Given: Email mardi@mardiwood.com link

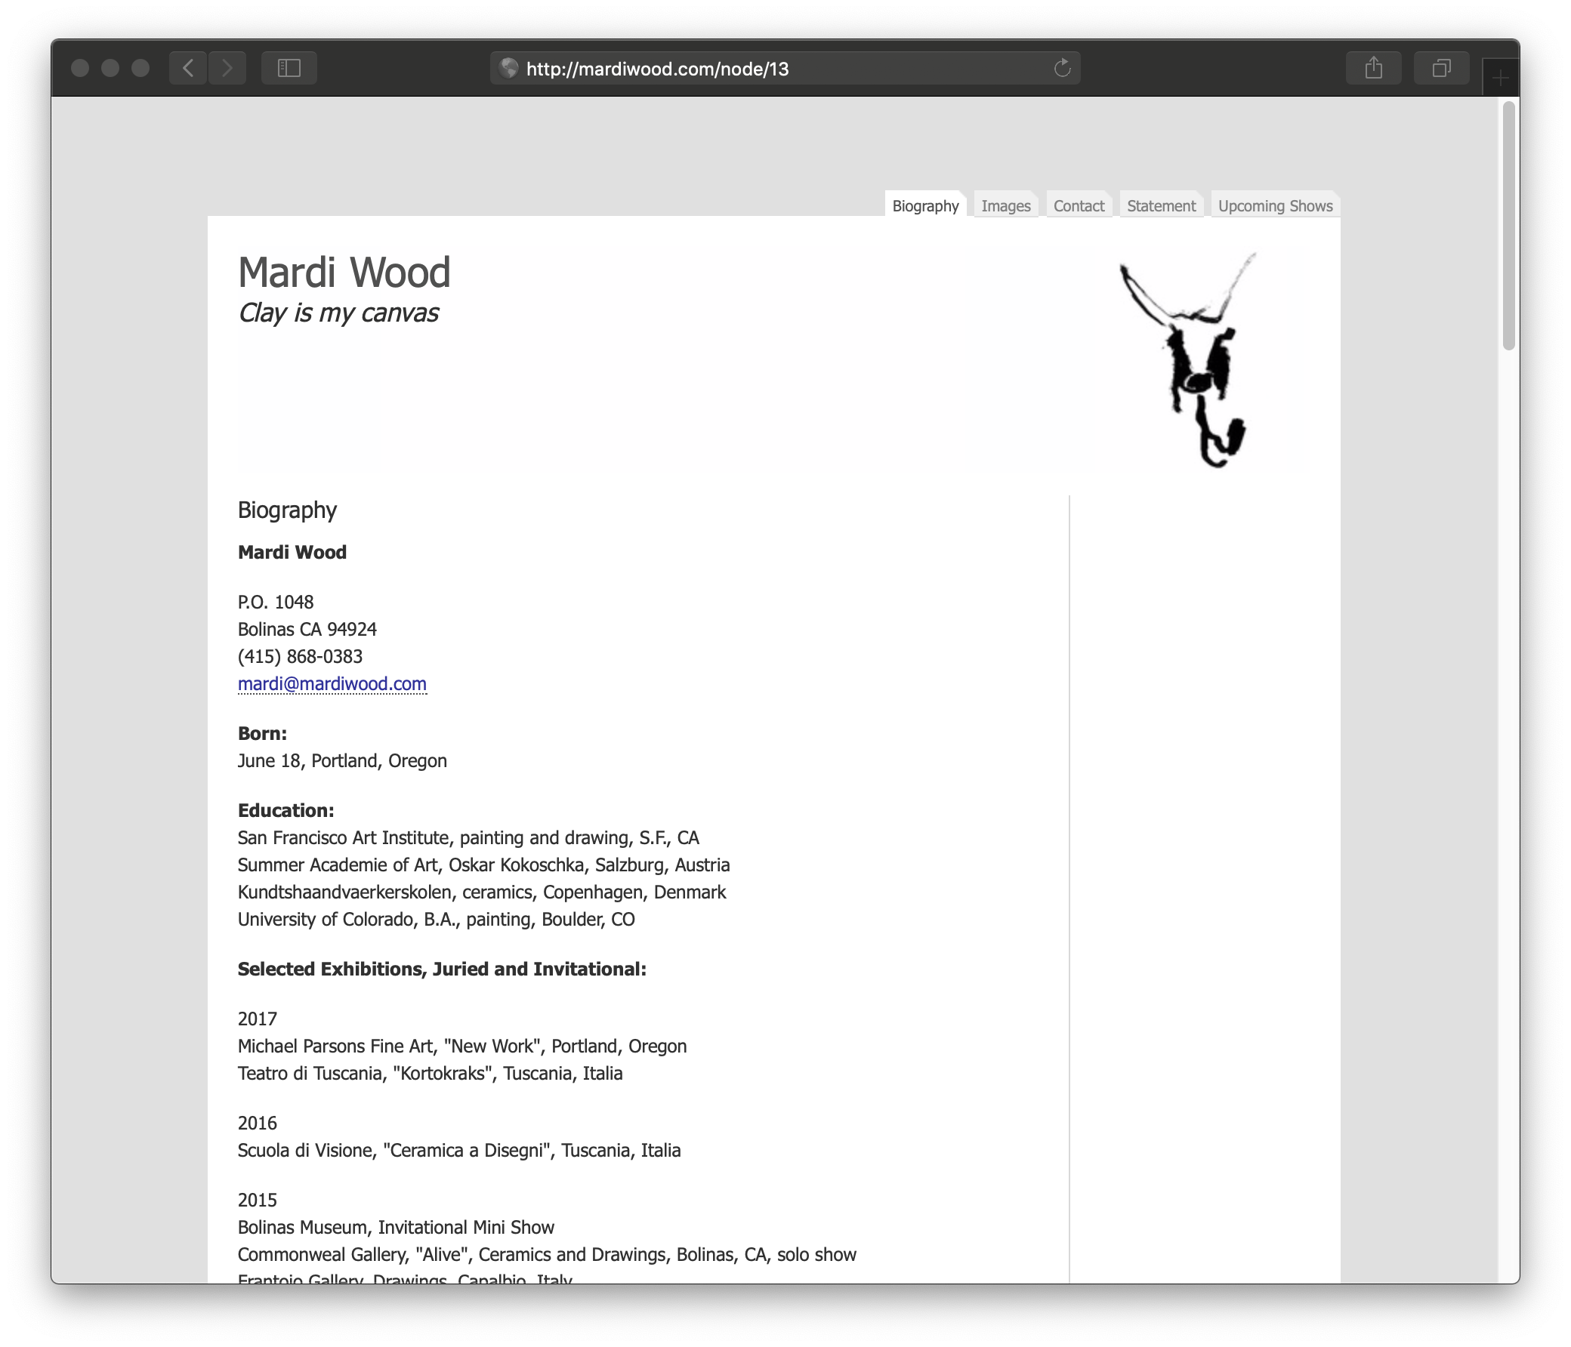Looking at the screenshot, I should [x=332, y=684].
